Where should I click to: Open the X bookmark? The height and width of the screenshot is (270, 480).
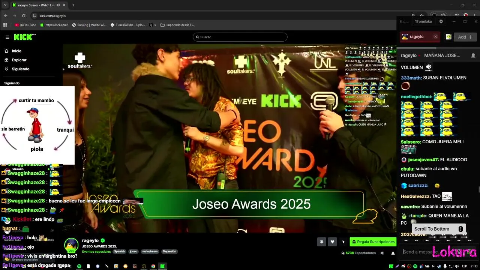point(152,25)
